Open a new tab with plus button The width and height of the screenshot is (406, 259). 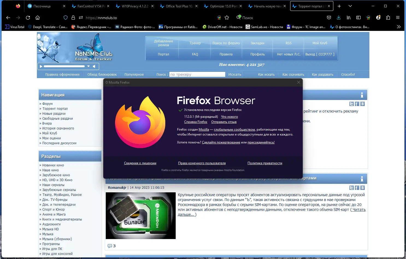[339, 6]
